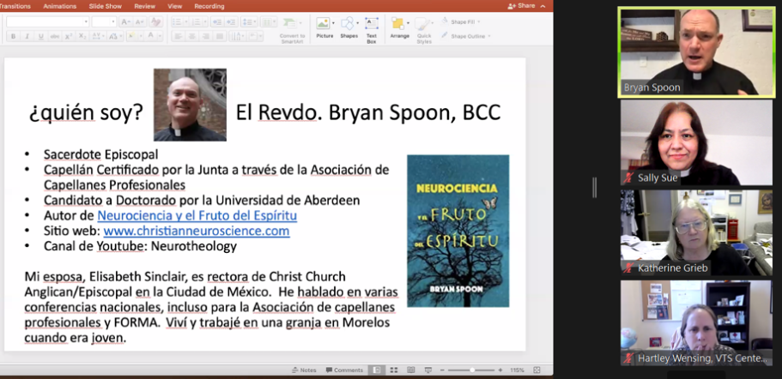Screen dimensions: 782x379
Task: Select Katherine Grieb's video tile
Action: [684, 232]
